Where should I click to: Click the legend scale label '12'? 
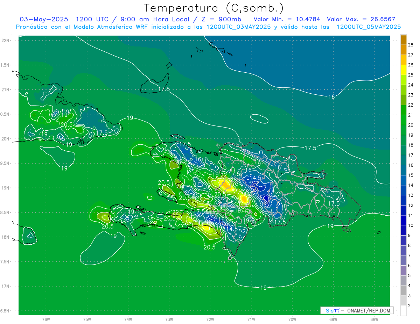click(411, 205)
